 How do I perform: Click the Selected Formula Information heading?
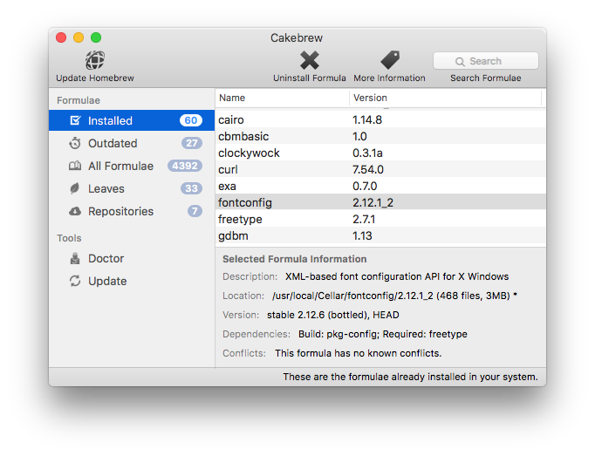coord(295,259)
